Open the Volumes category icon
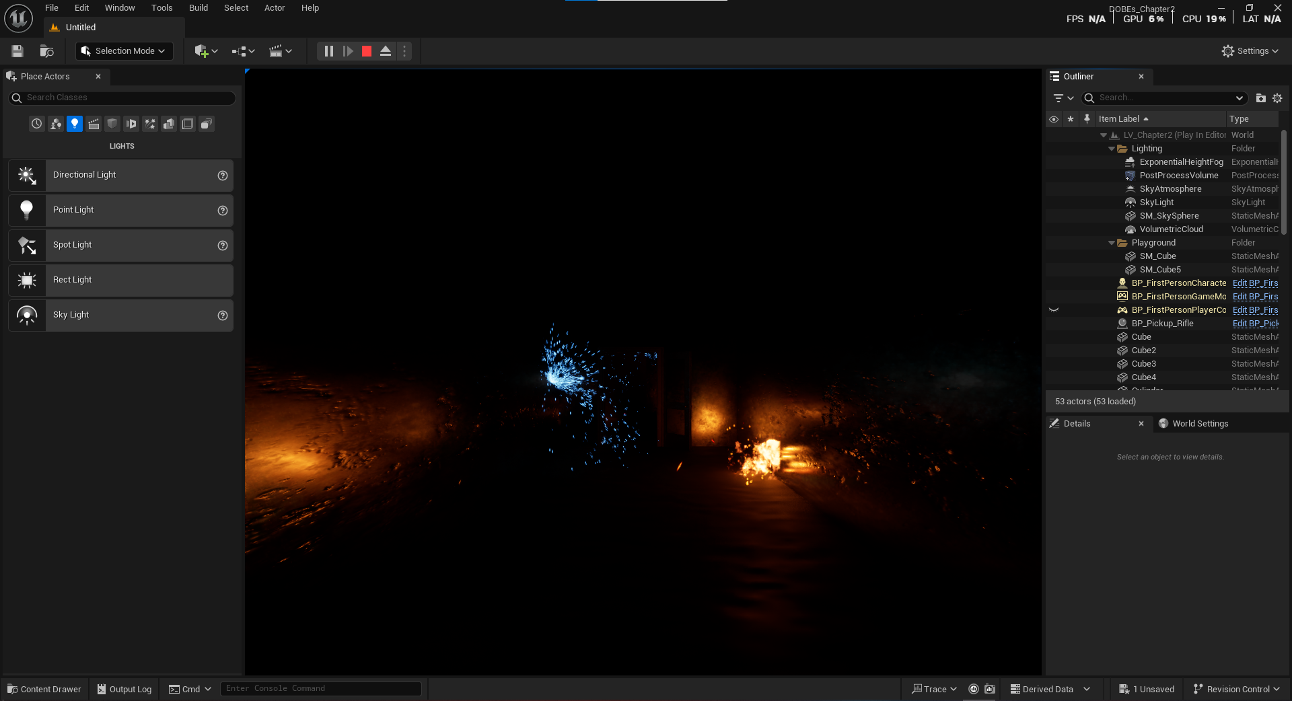1292x701 pixels. click(188, 124)
